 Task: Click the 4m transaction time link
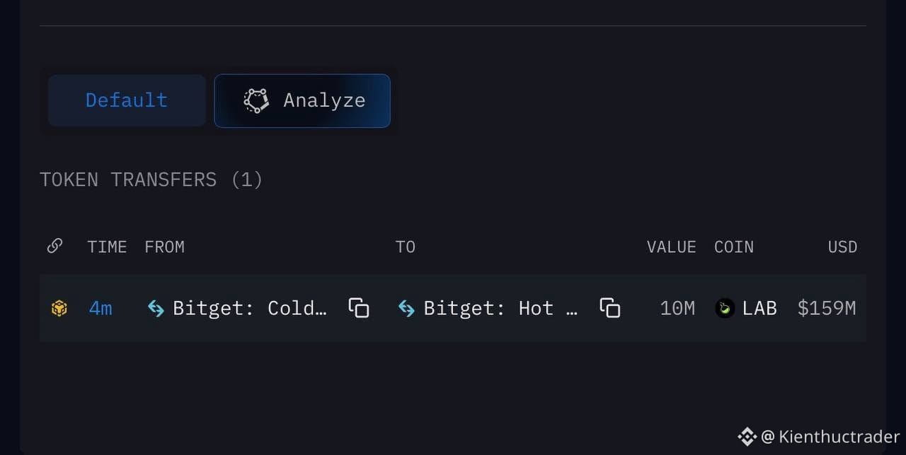pos(101,309)
